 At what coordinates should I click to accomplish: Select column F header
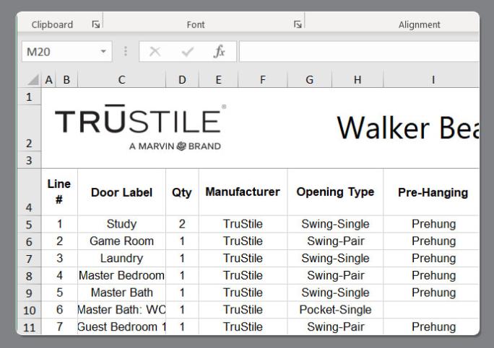click(x=262, y=80)
